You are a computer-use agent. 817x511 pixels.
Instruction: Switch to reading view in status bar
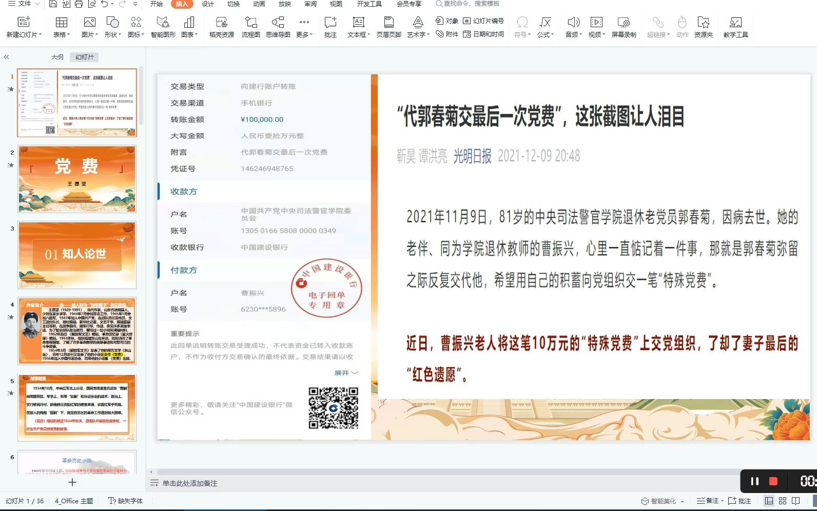pyautogui.click(x=796, y=501)
